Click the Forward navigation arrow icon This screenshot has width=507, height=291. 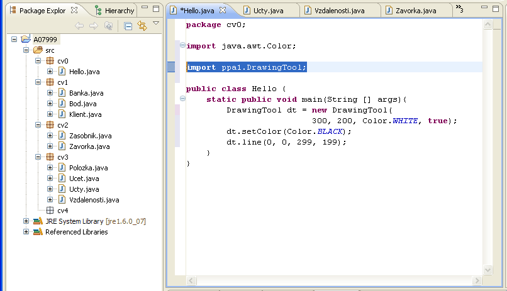94,26
